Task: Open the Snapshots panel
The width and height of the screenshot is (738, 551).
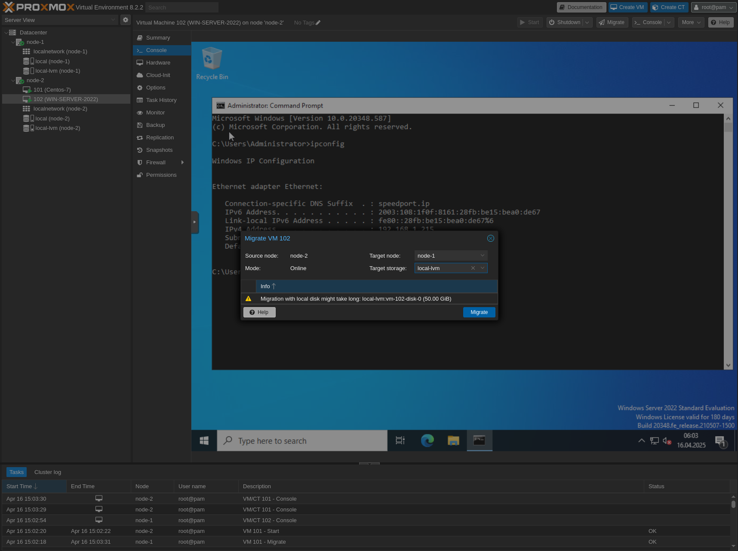Action: tap(159, 150)
